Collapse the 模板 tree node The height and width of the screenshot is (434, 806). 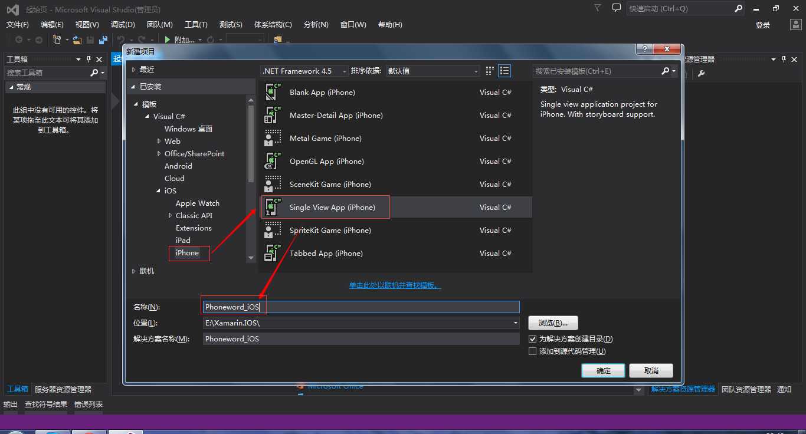[137, 104]
